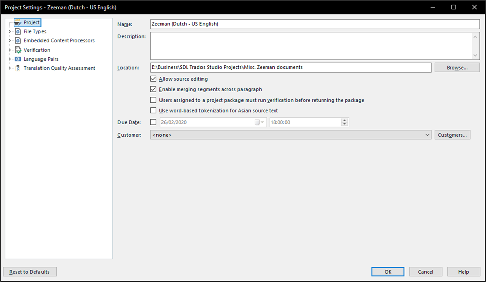Image resolution: width=486 pixels, height=282 pixels.
Task: Click the Name input field
Action: (315, 24)
